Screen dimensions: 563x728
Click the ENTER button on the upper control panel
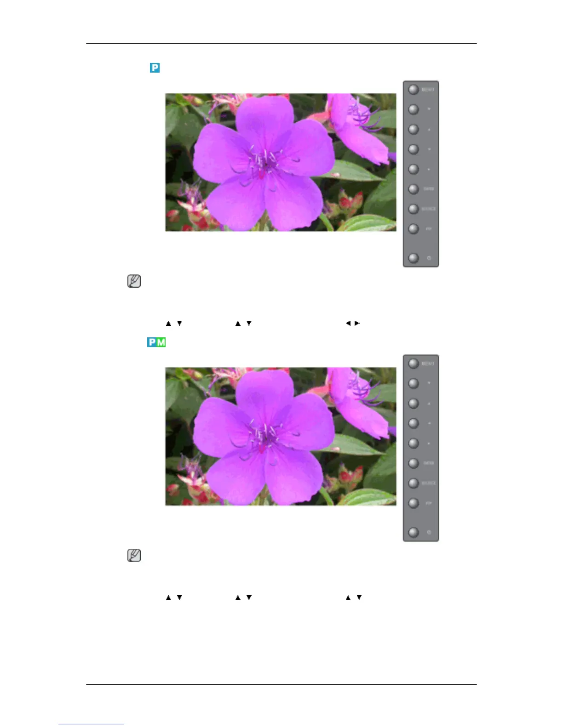pos(414,189)
